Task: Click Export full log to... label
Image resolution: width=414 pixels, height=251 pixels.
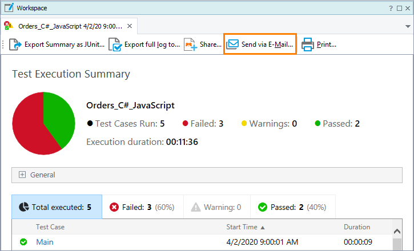Action: click(x=152, y=44)
